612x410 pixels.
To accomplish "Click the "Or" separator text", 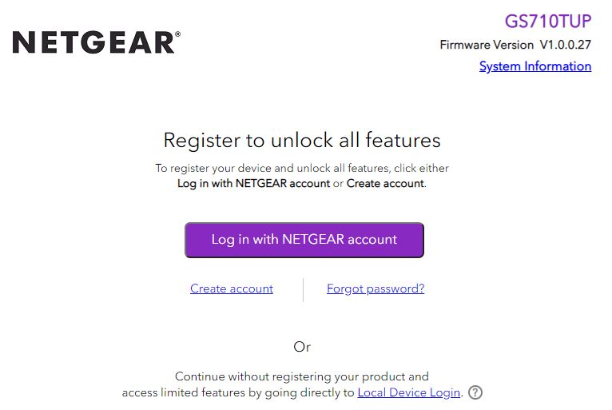I will tap(302, 347).
